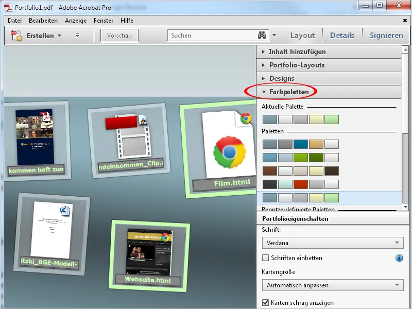Open the Erstellen dropdown arrow
The image size is (412, 309).
pos(60,36)
